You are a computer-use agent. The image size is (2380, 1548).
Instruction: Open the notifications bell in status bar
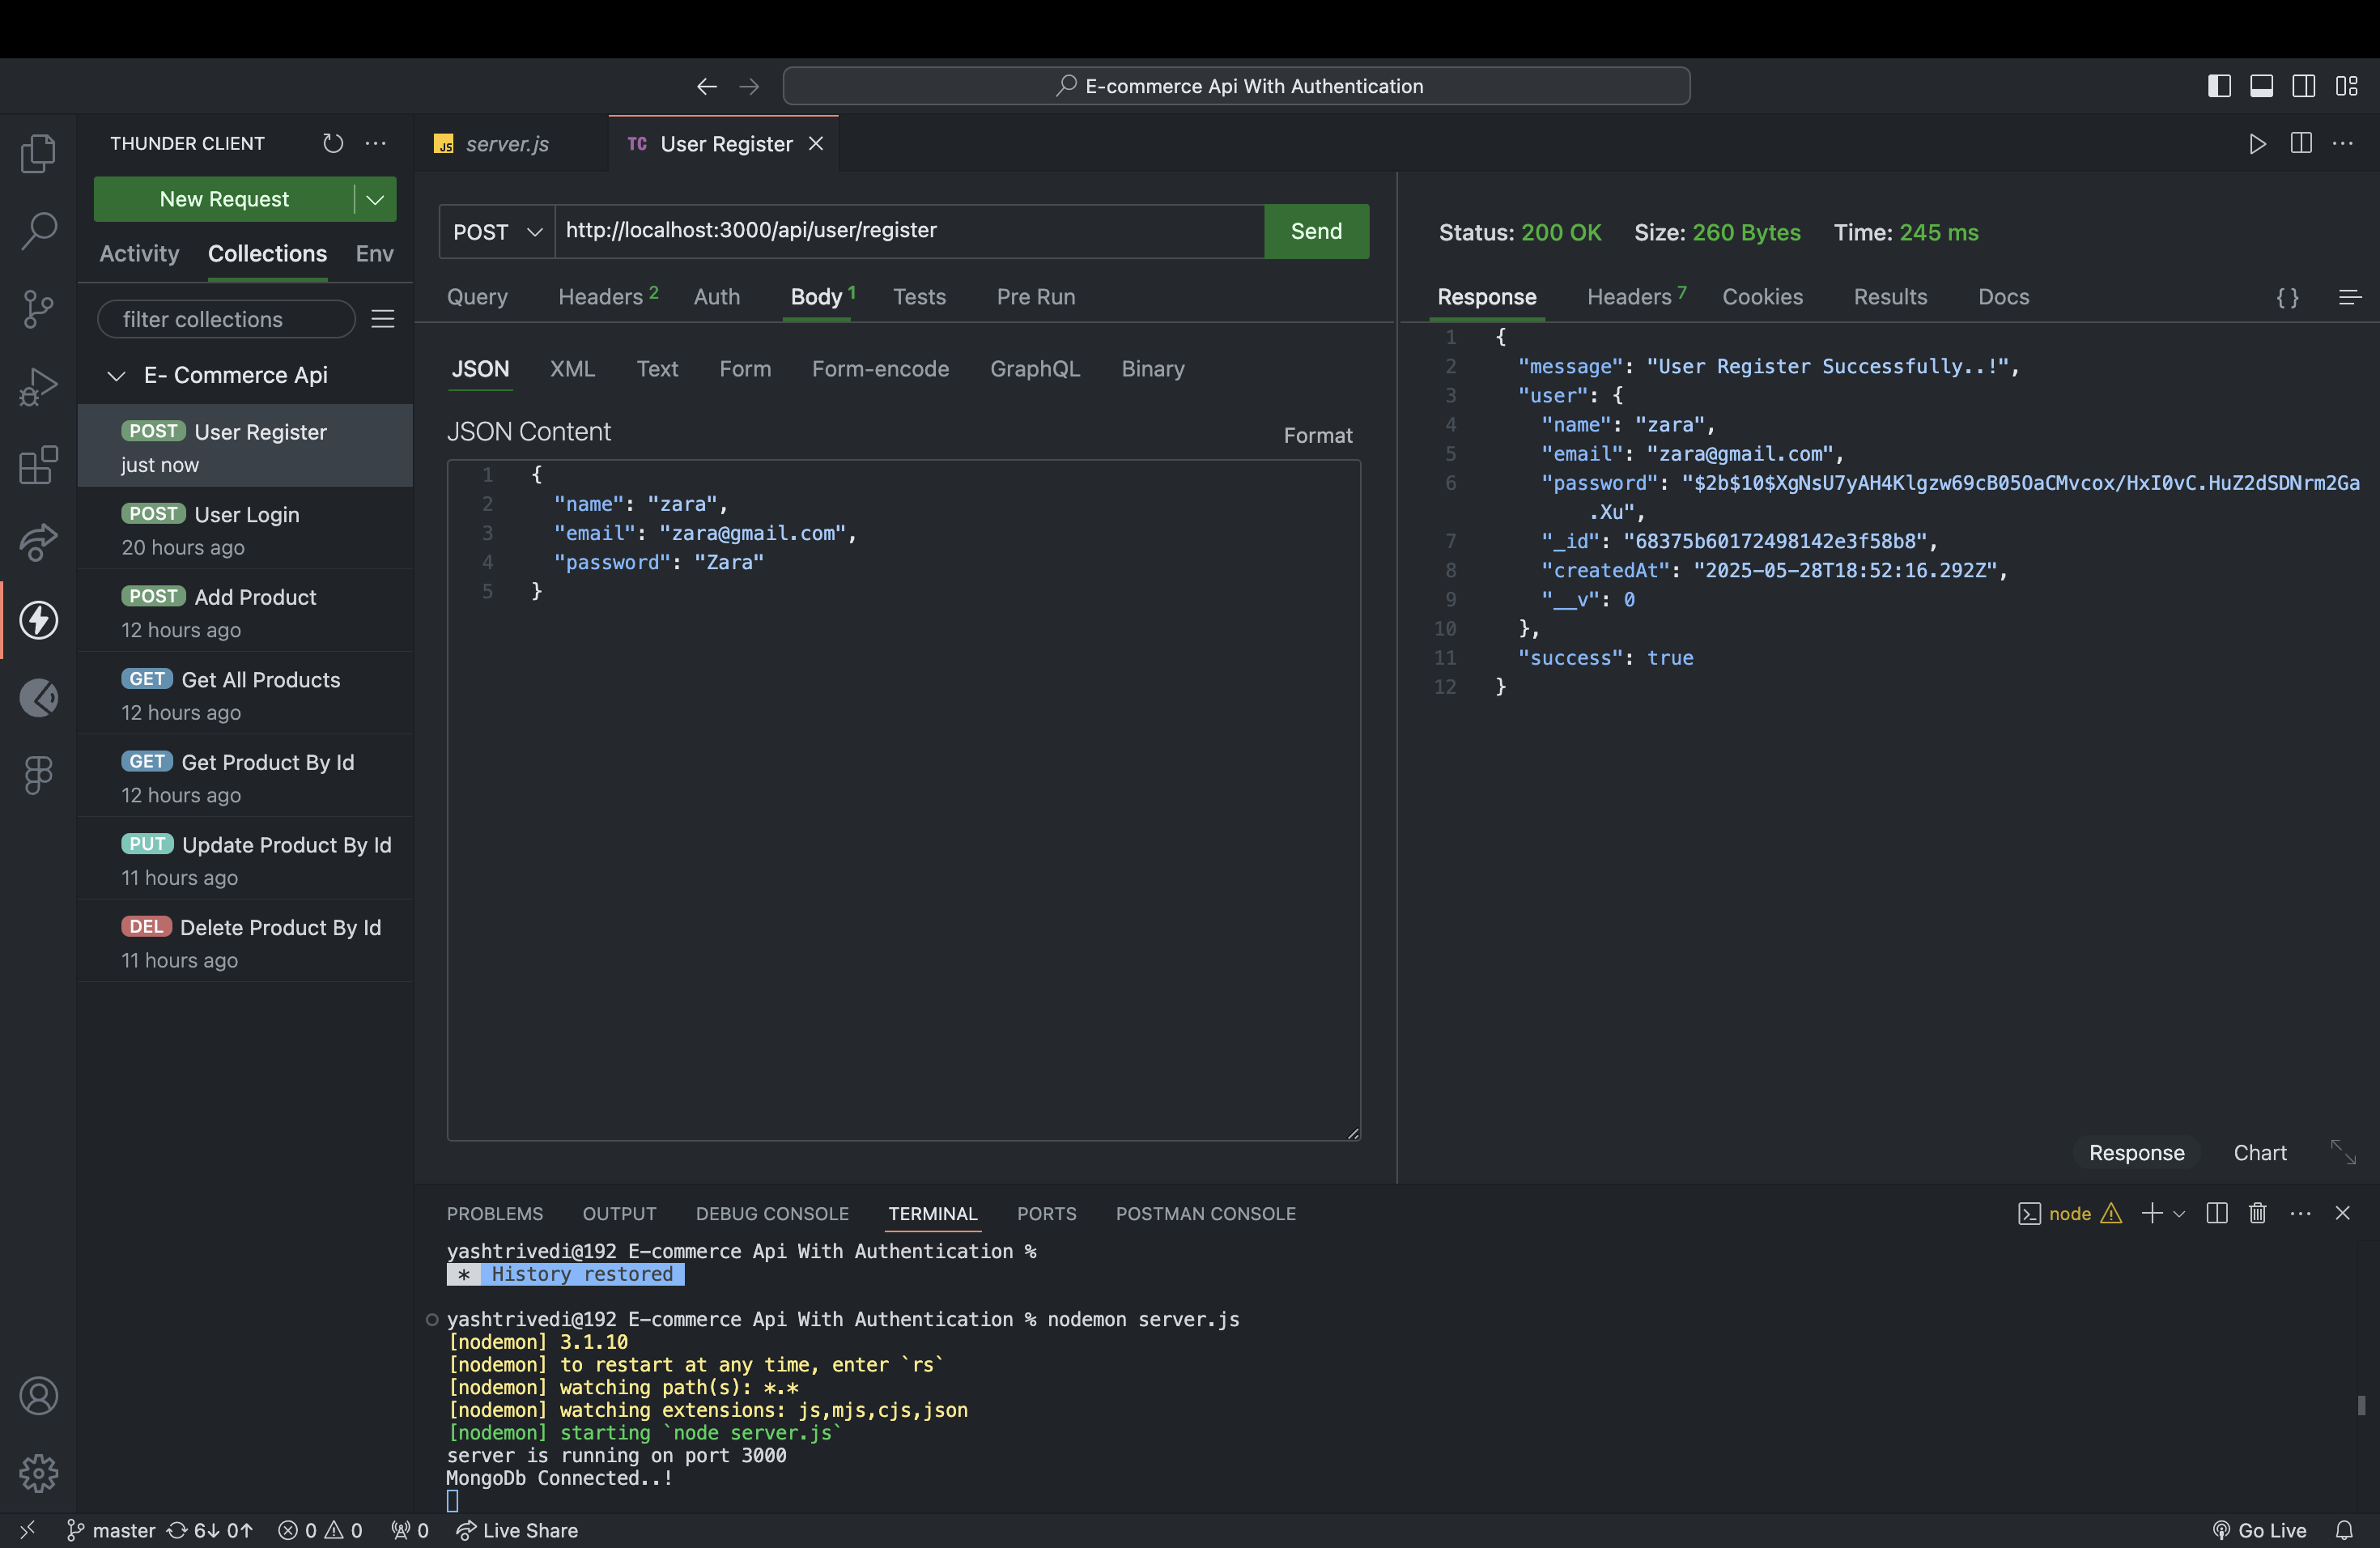point(2344,1530)
